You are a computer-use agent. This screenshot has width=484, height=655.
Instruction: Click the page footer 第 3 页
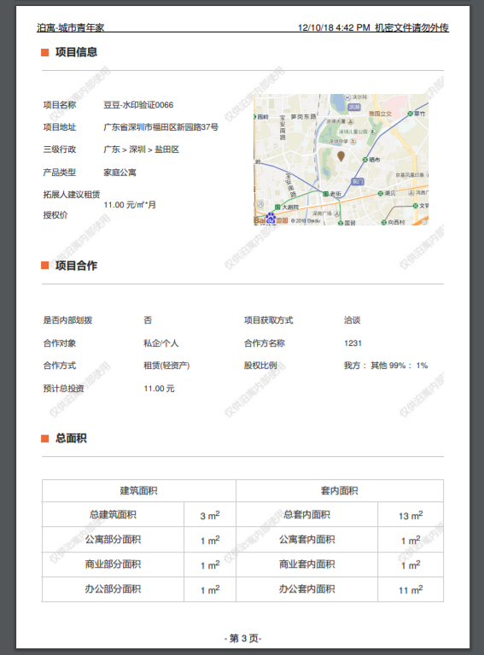coord(242,638)
